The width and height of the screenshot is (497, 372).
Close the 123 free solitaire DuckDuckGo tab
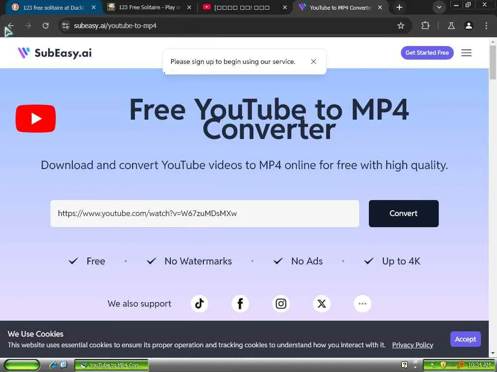coord(94,7)
